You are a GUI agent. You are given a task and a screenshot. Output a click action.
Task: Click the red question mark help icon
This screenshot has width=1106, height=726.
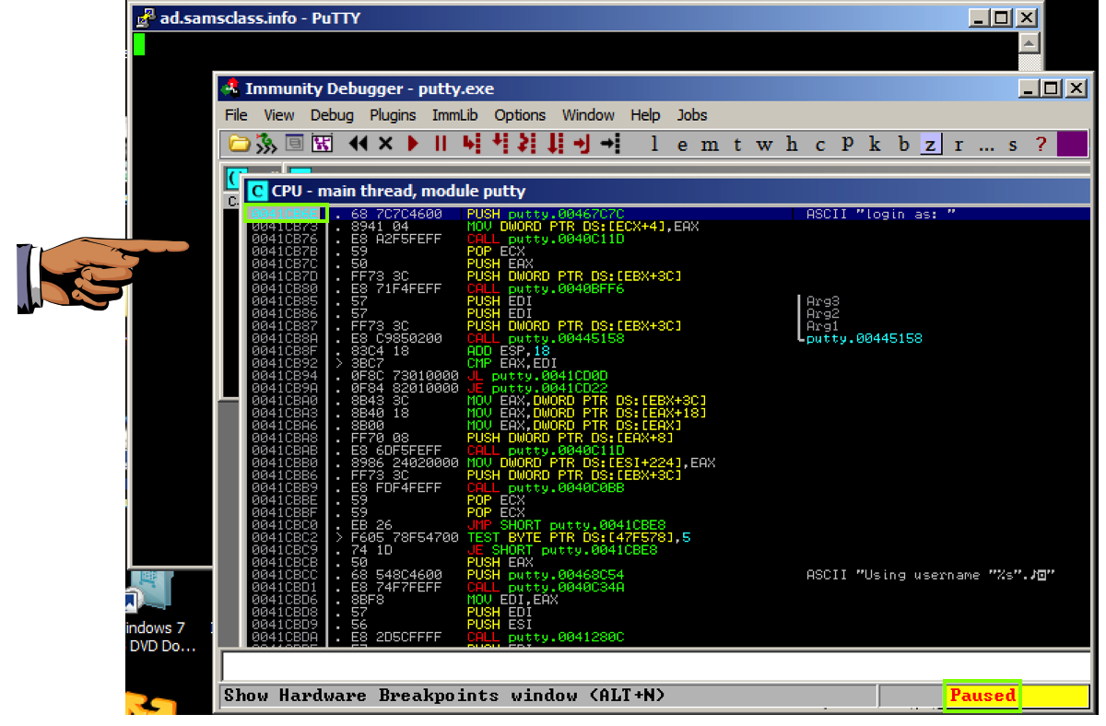(x=1041, y=145)
